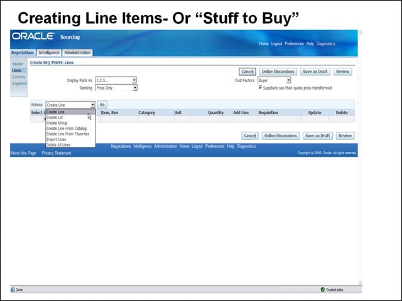Image resolution: width=402 pixels, height=301 pixels.
Task: Click the footer Logout link
Action: click(x=197, y=146)
